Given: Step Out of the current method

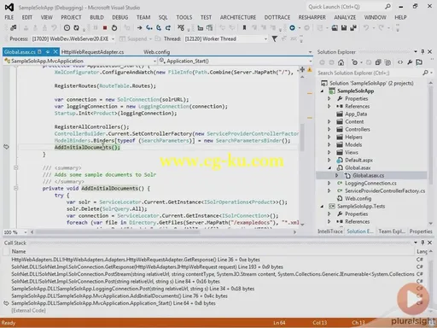Looking at the screenshot, I should click(x=168, y=27).
